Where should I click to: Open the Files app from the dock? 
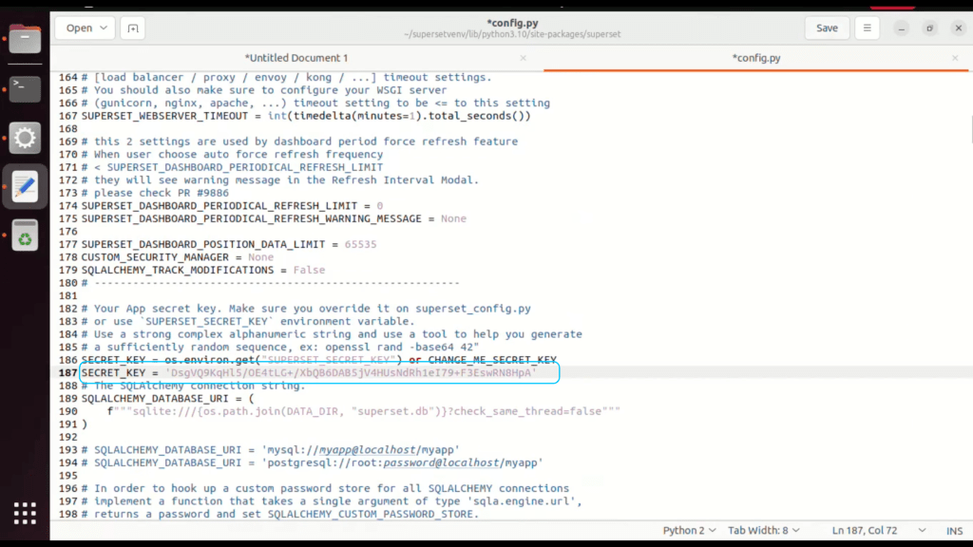click(25, 40)
